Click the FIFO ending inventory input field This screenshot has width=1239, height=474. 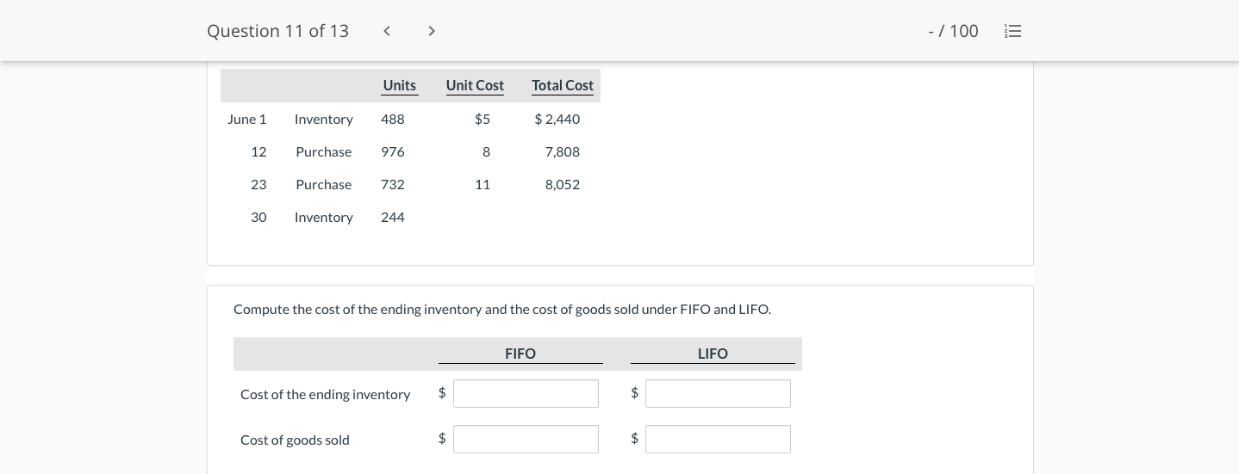click(526, 394)
